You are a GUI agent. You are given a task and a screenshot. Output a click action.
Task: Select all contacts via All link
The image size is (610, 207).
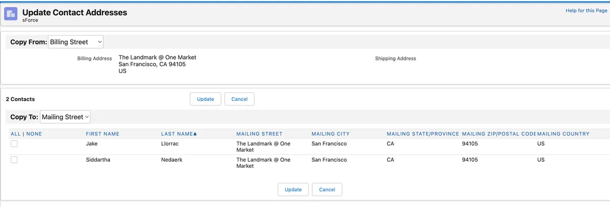16,134
